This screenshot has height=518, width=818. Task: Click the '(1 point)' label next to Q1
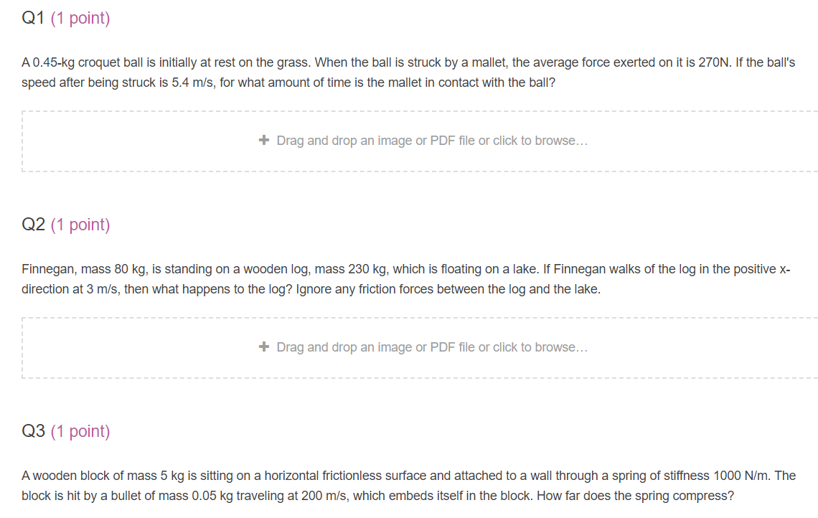[80, 17]
